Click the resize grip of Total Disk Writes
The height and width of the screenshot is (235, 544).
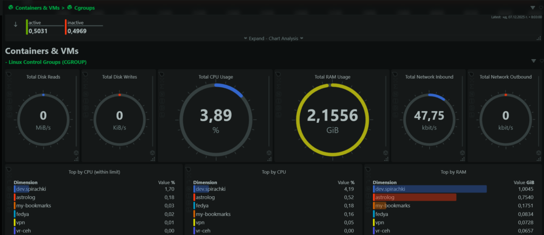[x=153, y=158]
